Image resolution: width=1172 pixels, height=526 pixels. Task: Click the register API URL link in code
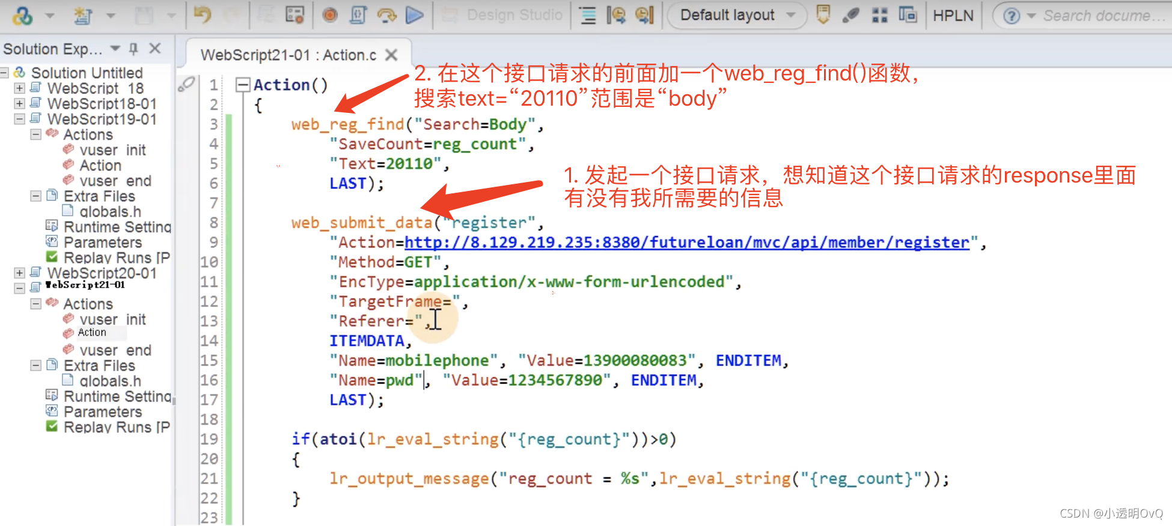(687, 243)
